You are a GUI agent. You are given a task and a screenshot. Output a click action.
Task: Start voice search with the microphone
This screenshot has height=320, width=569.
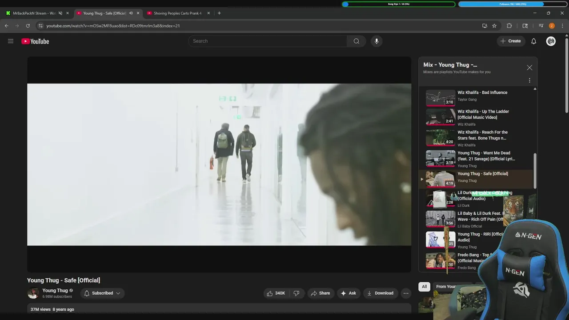tap(377, 41)
